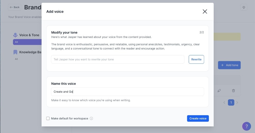Open the help question mark button
Image resolution: width=255 pixels, height=133 pixels.
247,126
